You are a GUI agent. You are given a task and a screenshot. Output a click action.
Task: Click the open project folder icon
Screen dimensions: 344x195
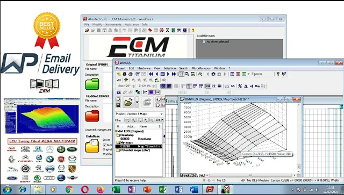128,102
